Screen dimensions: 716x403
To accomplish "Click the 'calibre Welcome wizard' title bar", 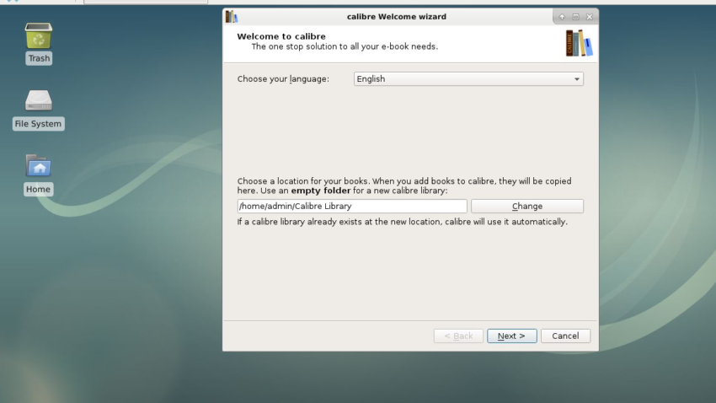I will click(x=397, y=17).
